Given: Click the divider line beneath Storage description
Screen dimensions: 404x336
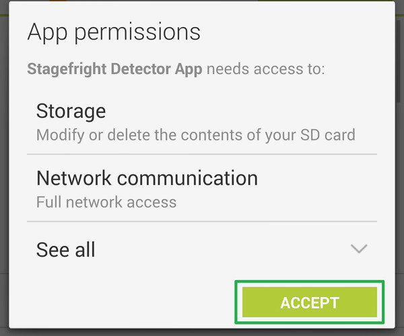Looking at the screenshot, I should point(202,154).
